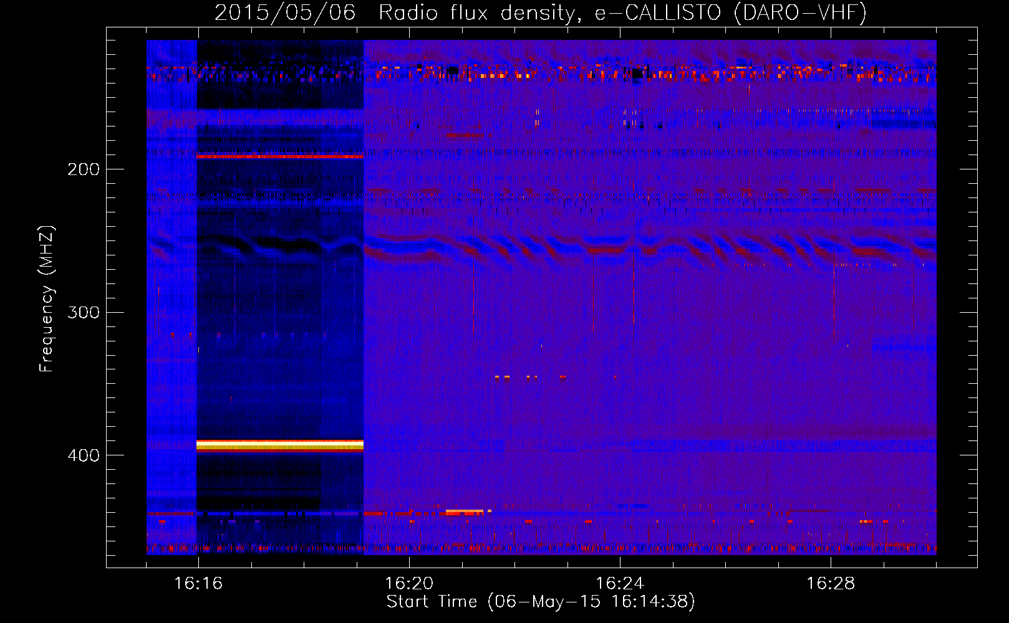Image resolution: width=1009 pixels, height=623 pixels.
Task: Click the 300 frequency tick label
Action: click(84, 312)
